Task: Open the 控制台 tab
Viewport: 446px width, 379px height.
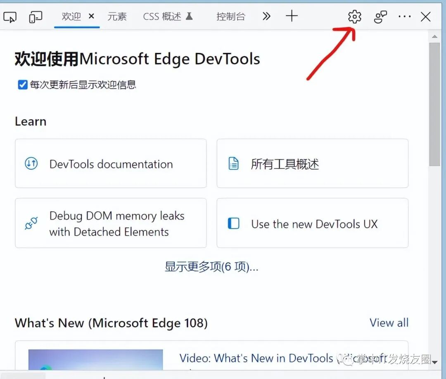Action: point(231,17)
